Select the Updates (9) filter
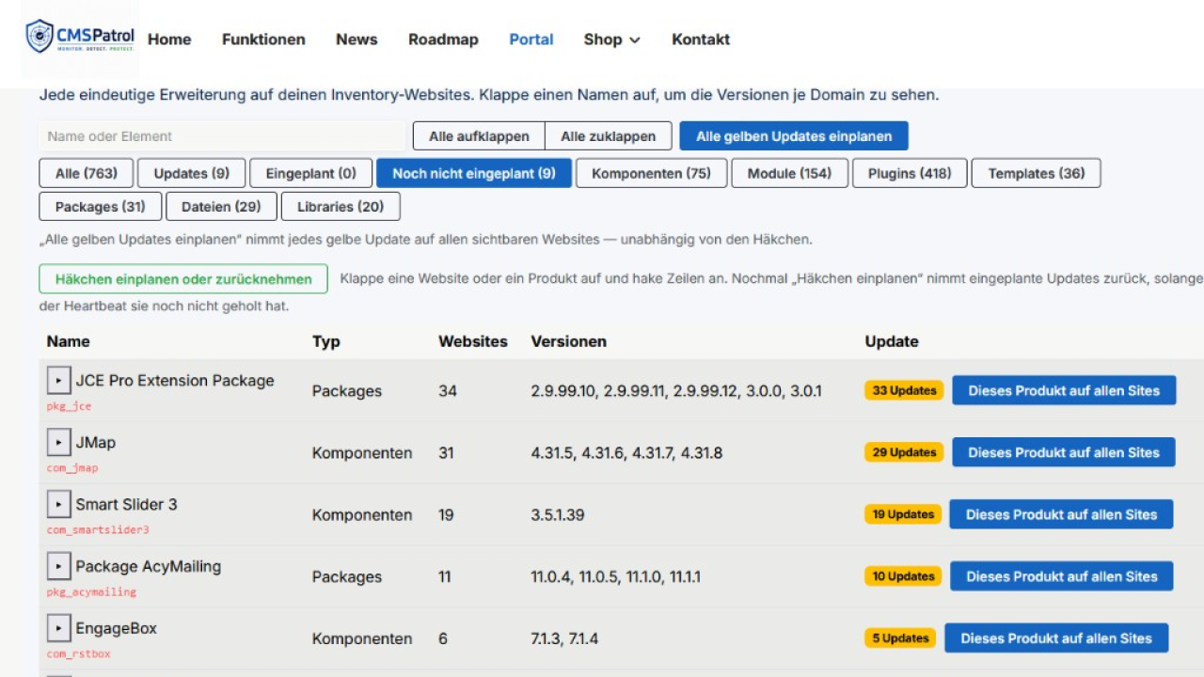Viewport: 1204px width, 677px height. [x=192, y=173]
